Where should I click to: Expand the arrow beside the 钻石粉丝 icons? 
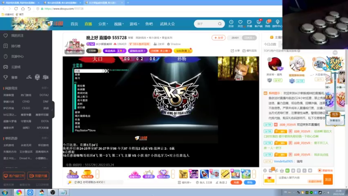[x=173, y=174]
